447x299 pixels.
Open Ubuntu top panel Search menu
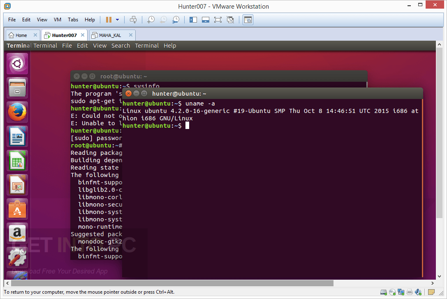[120, 46]
